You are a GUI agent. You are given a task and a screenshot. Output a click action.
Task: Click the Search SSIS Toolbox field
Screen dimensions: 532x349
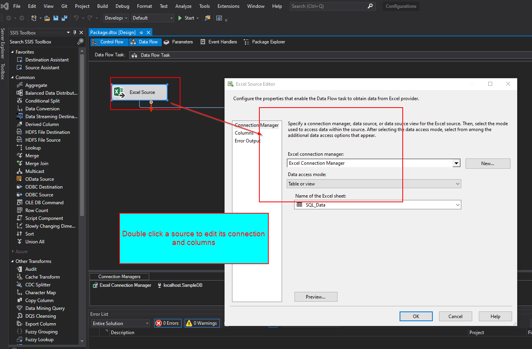click(43, 42)
